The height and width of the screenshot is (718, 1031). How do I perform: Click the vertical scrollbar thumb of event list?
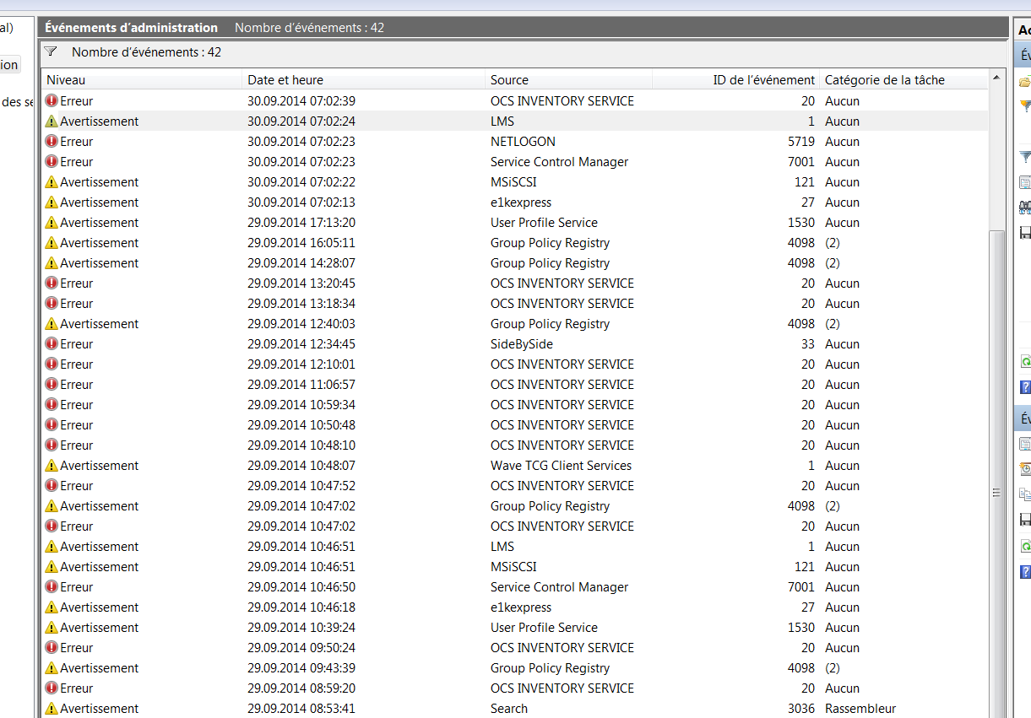(x=997, y=489)
